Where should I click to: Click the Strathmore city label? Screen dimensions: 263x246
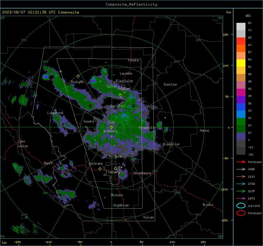(x=142, y=173)
